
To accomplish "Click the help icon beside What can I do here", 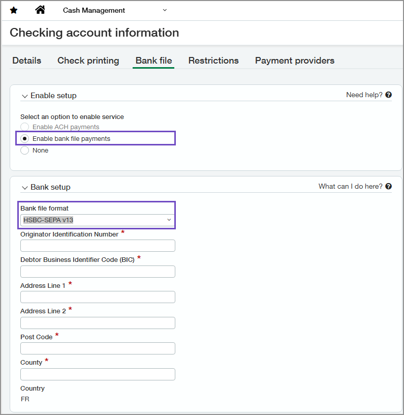I will 388,186.
